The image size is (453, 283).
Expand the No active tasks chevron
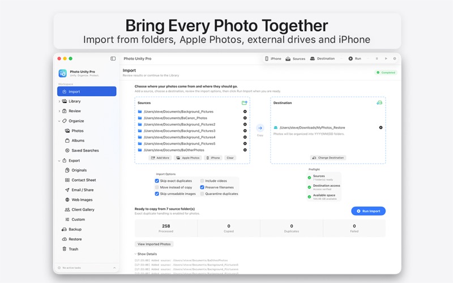pyautogui.click(x=114, y=268)
